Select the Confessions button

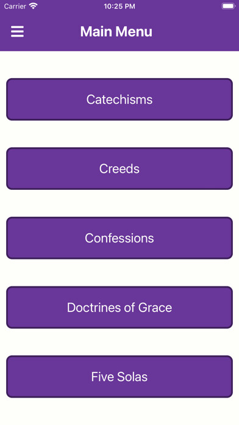(120, 238)
